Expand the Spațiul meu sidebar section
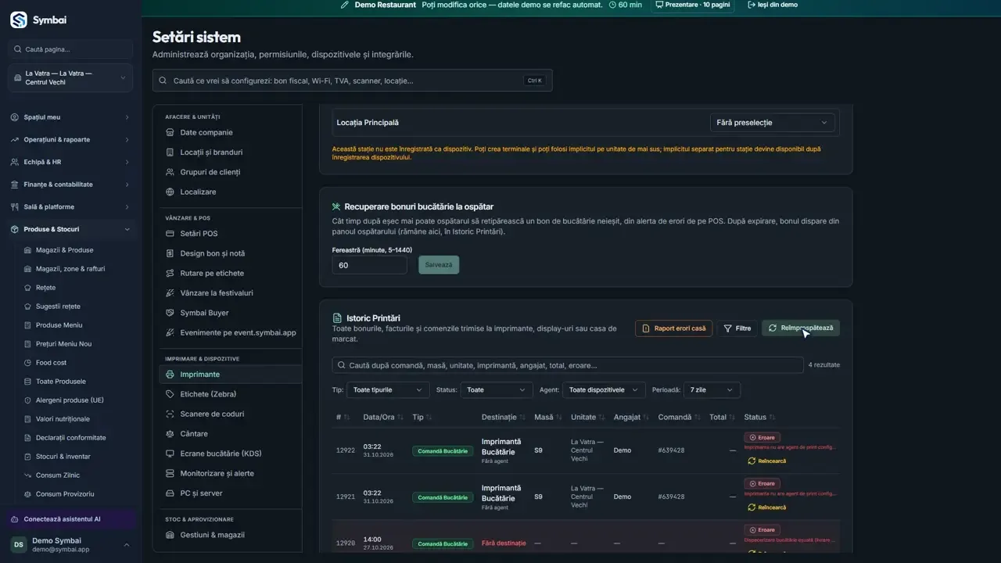 click(x=70, y=117)
